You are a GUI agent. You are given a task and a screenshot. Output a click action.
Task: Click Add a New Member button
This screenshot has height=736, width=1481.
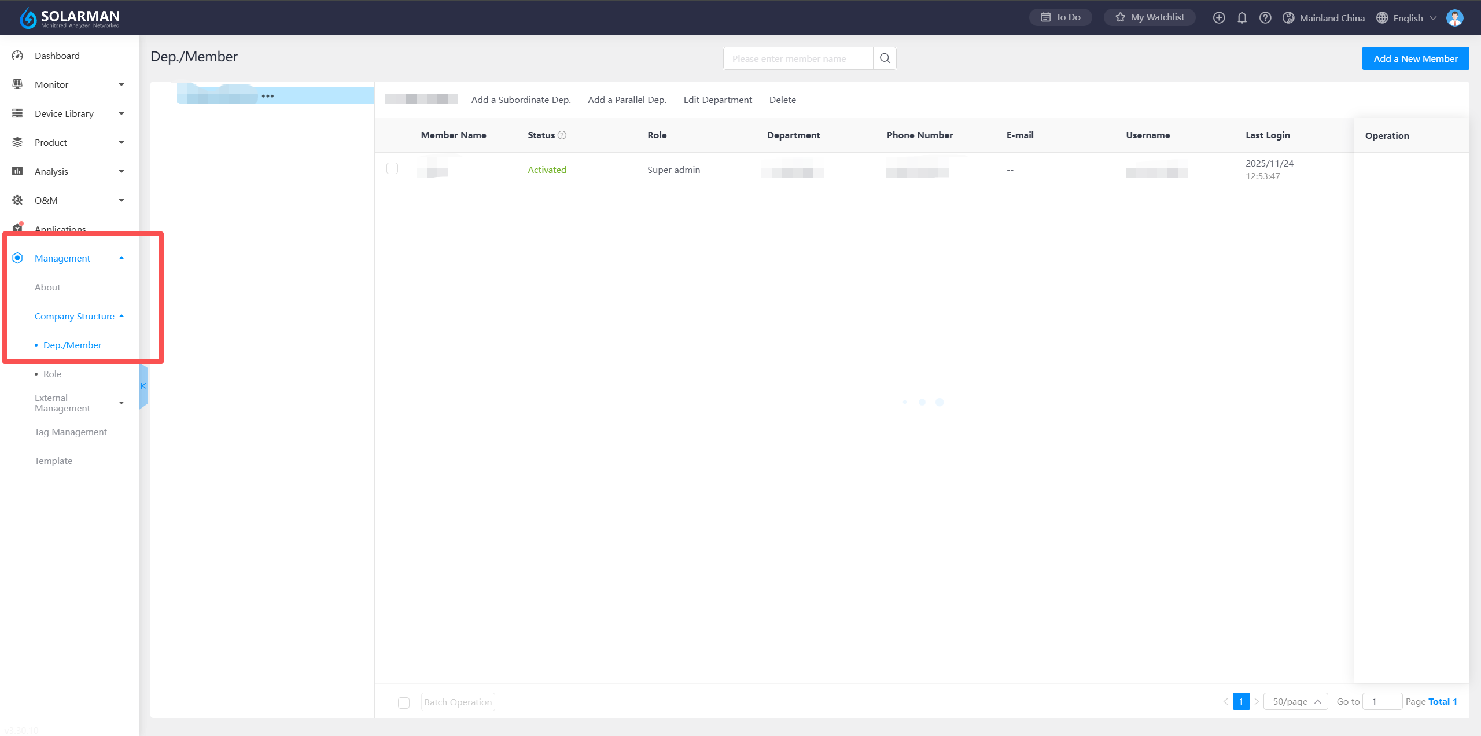click(x=1415, y=58)
